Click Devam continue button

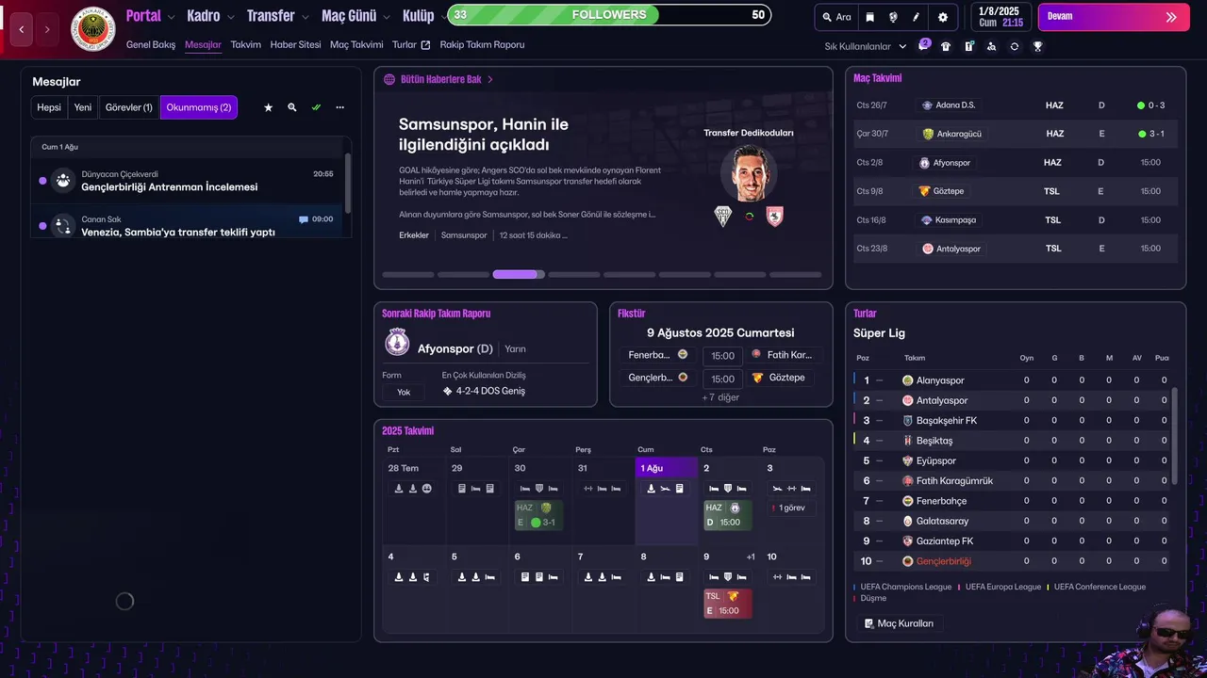(x=1114, y=17)
